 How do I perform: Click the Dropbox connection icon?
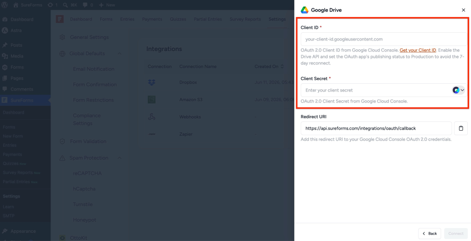tap(152, 82)
